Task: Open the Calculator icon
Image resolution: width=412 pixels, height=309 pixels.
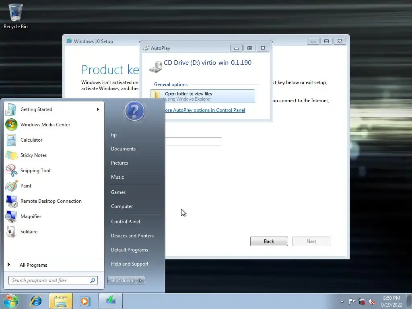Action: click(x=11, y=140)
